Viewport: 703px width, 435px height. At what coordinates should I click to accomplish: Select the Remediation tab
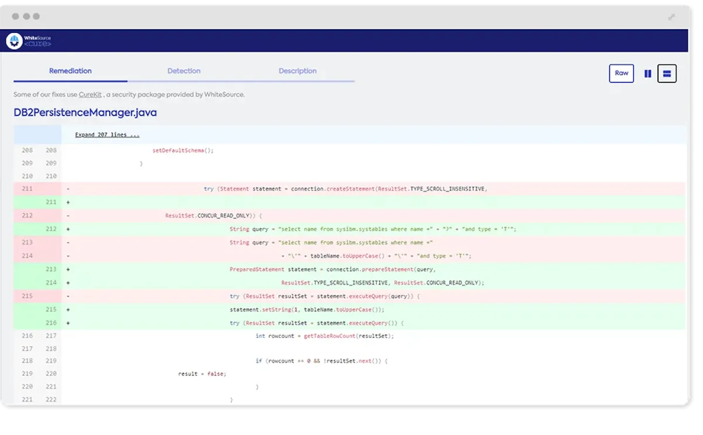[70, 71]
